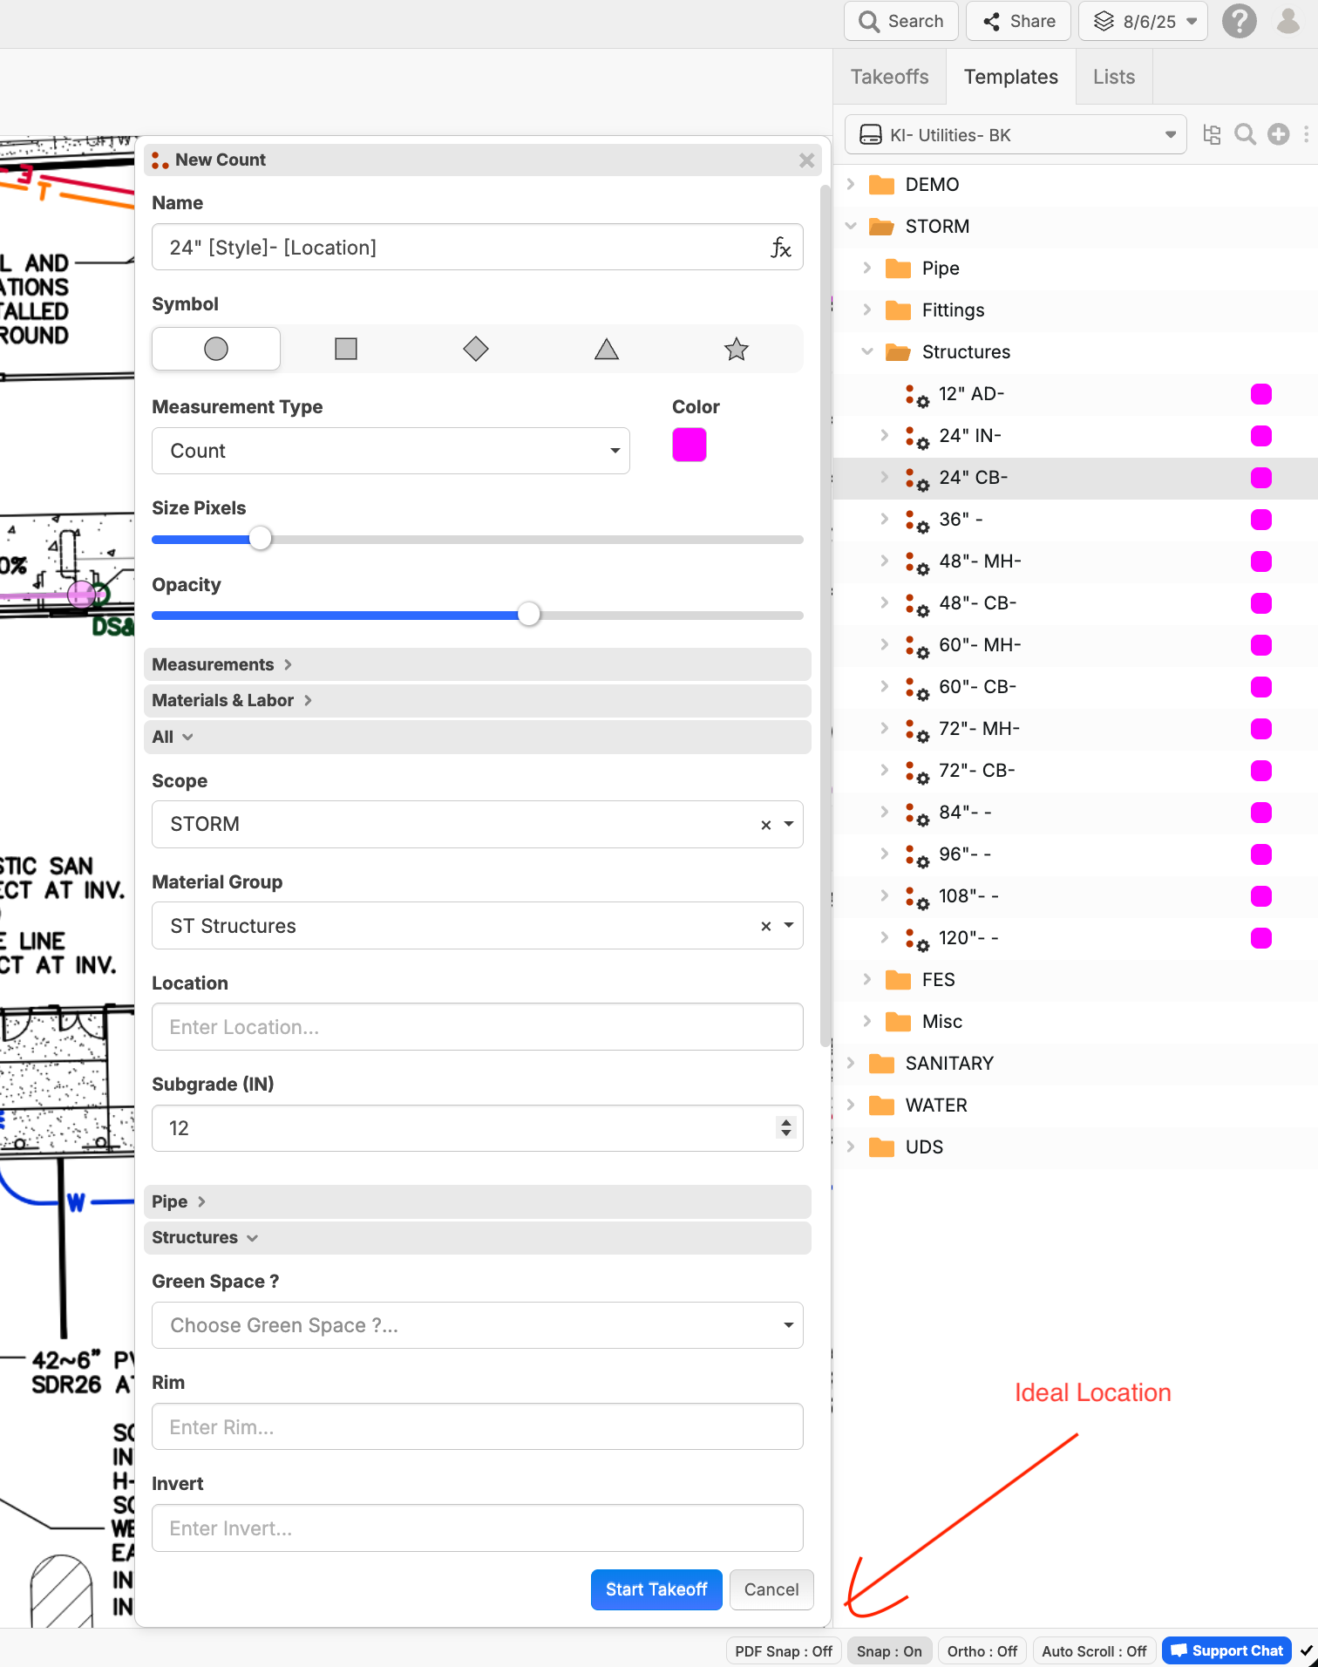The width and height of the screenshot is (1318, 1667).
Task: Enable Ortho mode
Action: point(982,1651)
